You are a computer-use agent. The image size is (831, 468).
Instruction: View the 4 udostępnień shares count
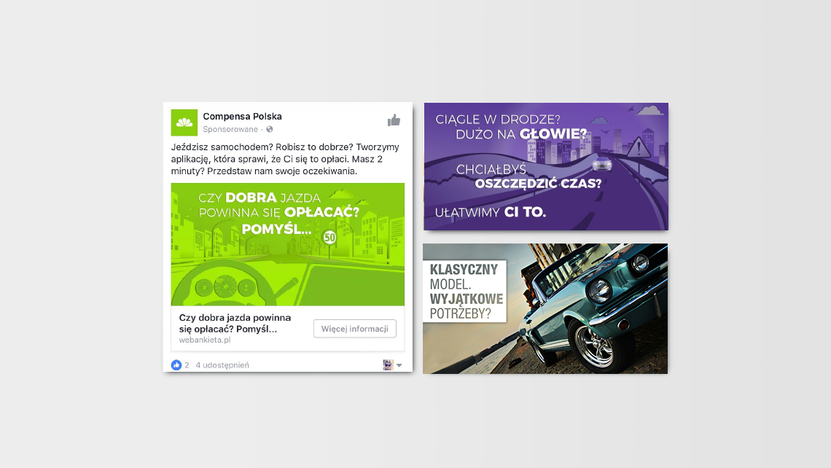222,365
